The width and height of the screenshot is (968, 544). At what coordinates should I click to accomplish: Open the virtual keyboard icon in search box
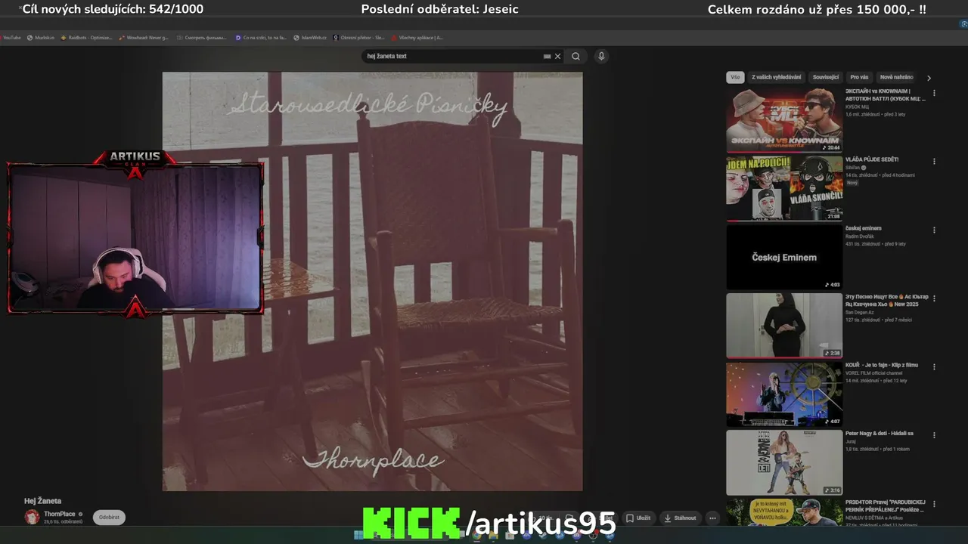pos(547,56)
